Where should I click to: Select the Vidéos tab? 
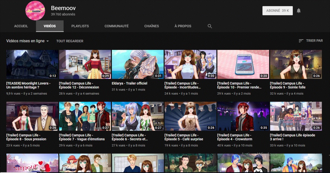point(50,26)
